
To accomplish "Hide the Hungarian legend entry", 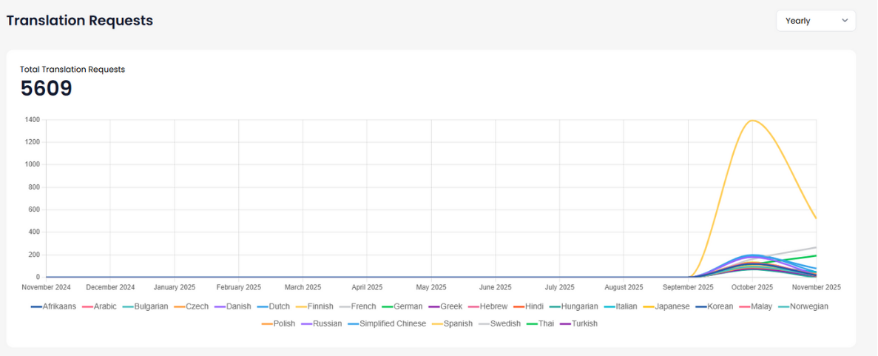I will (x=573, y=306).
